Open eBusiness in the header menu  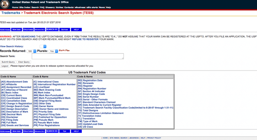[x=80, y=7]
